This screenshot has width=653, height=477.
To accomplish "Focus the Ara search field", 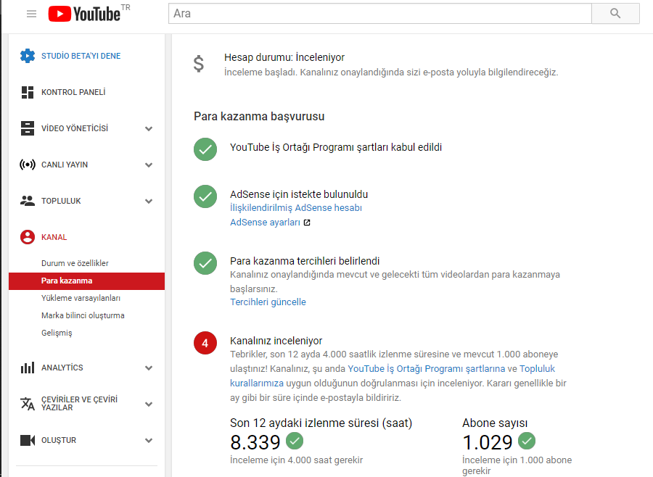I will [x=379, y=13].
